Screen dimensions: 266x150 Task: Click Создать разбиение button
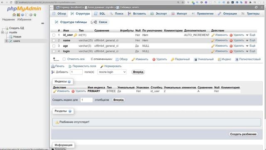click(243, 134)
